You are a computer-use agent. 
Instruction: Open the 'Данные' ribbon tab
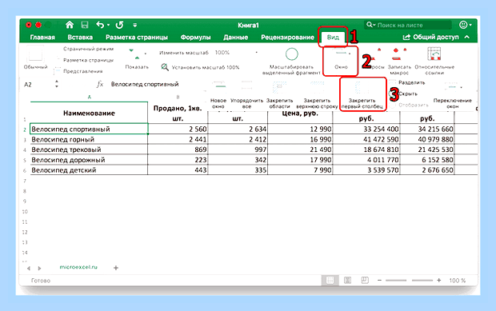tap(236, 38)
